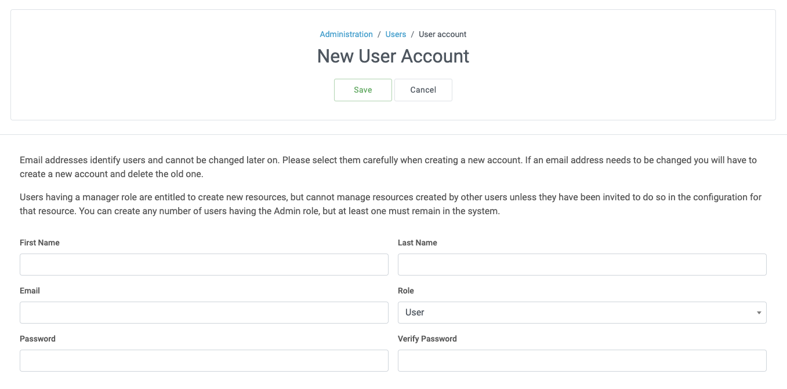Go to the Users breadcrumb link

tap(396, 34)
